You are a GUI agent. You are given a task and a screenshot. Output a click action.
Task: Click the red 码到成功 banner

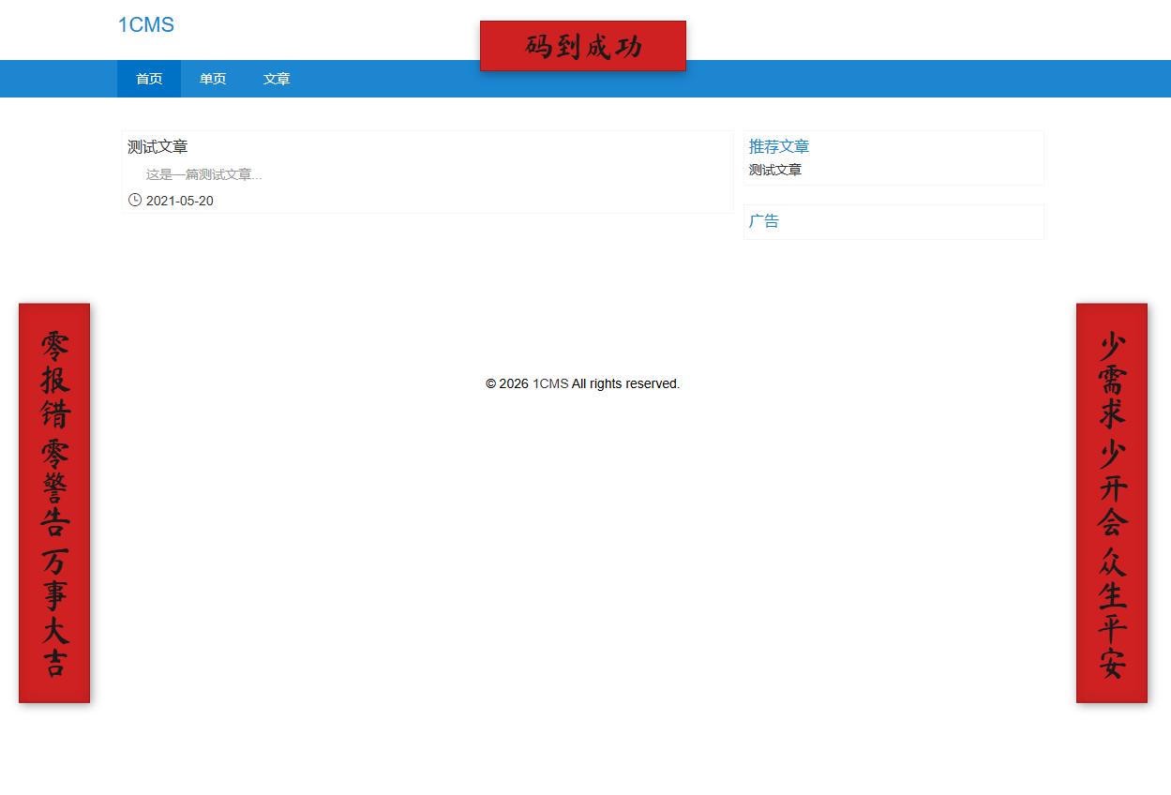pos(583,46)
